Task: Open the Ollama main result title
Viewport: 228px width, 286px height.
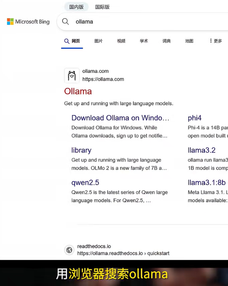Action: tap(78, 91)
